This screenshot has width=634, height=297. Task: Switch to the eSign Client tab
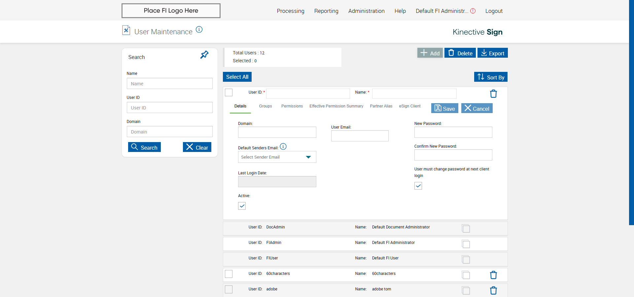pos(410,106)
